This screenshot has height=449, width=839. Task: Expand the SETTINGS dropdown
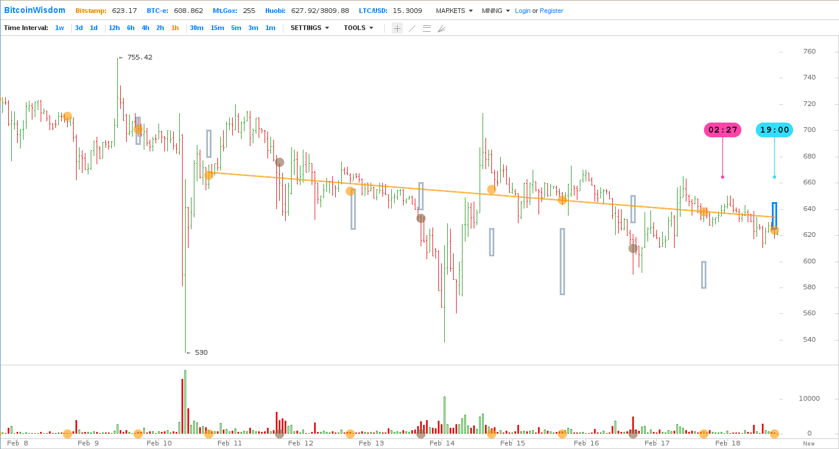309,28
